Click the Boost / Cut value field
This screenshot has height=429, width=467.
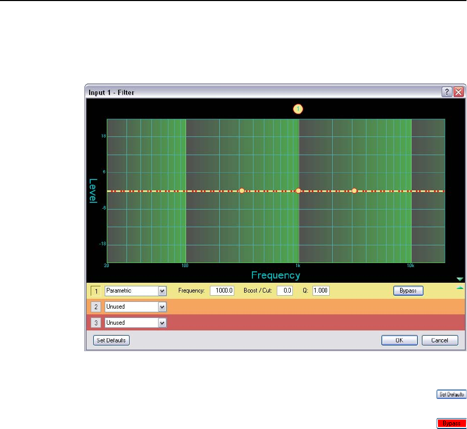[x=285, y=291]
